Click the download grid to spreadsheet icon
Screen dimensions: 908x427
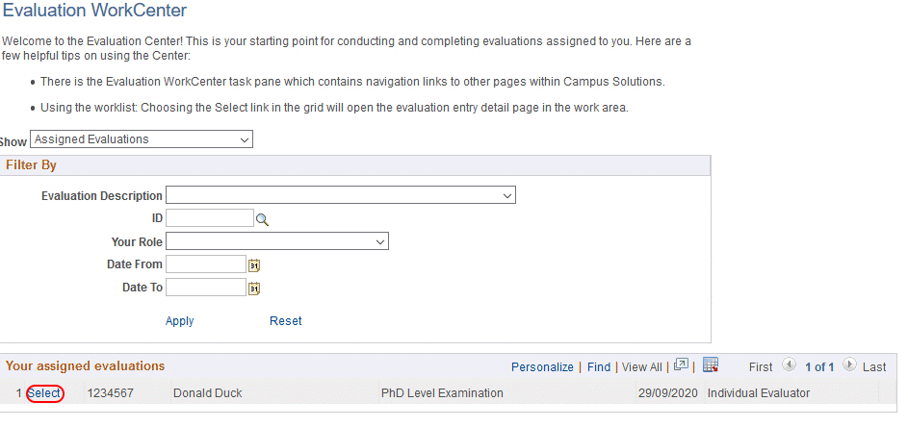click(x=711, y=365)
